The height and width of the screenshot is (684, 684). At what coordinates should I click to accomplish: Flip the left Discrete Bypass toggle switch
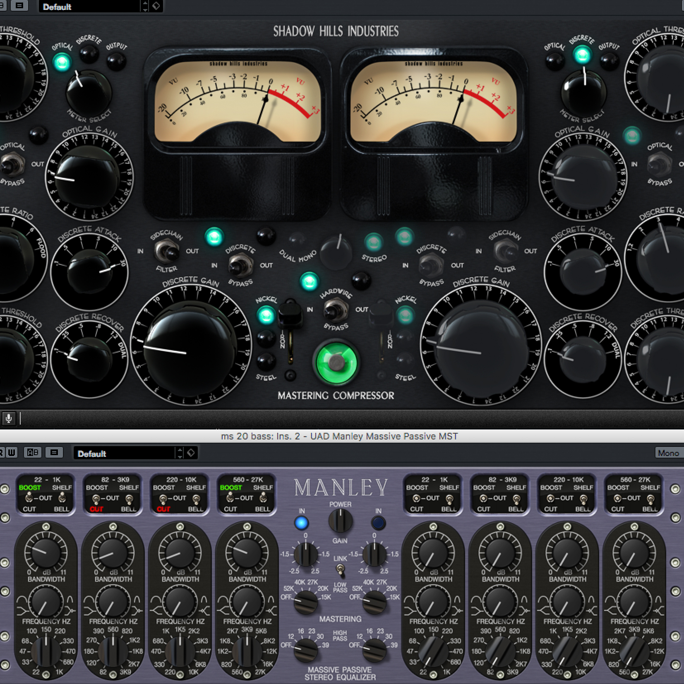(x=240, y=265)
